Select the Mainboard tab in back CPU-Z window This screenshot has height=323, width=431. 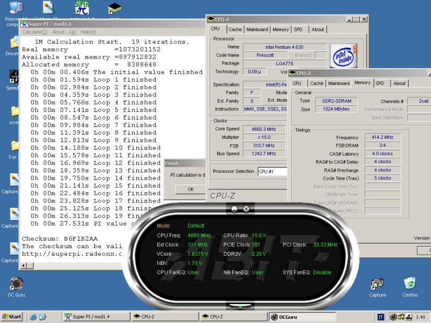tap(257, 30)
